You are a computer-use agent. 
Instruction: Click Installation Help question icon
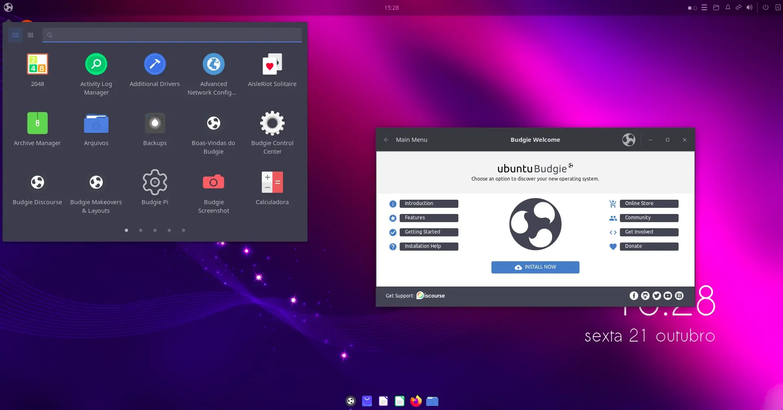coord(393,247)
